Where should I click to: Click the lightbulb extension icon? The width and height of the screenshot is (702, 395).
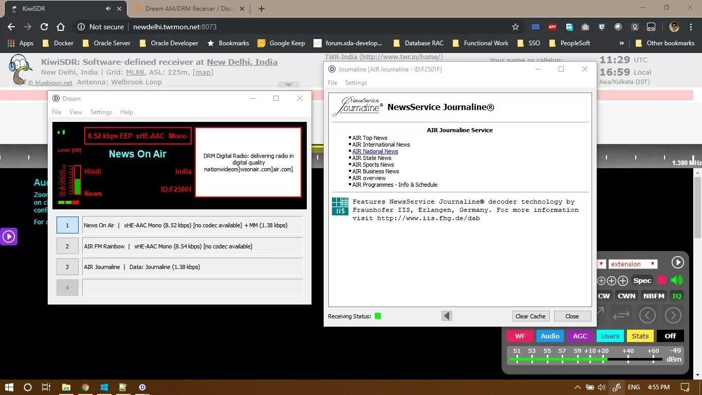click(x=635, y=27)
